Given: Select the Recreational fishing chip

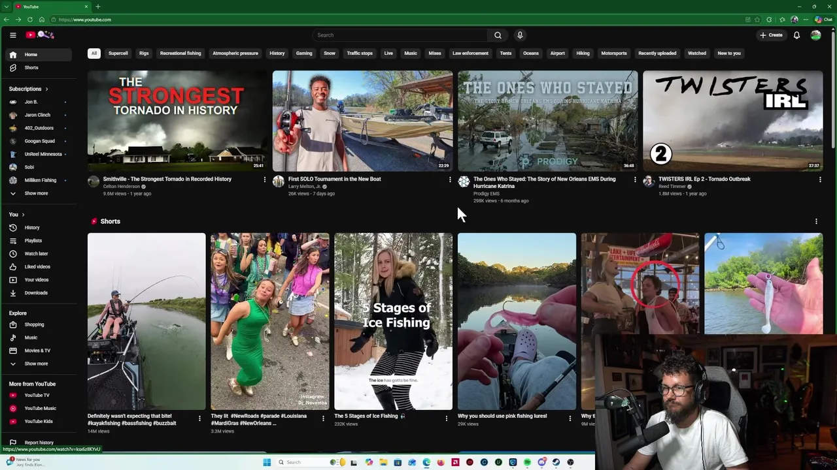Looking at the screenshot, I should click(x=180, y=54).
